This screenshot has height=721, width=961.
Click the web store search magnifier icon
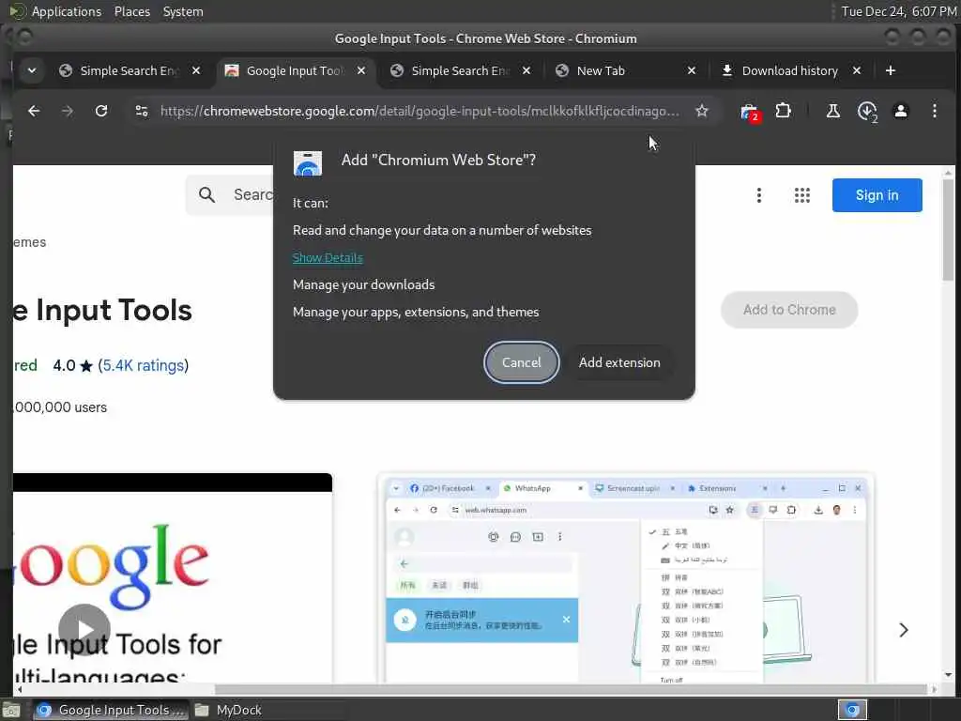207,195
